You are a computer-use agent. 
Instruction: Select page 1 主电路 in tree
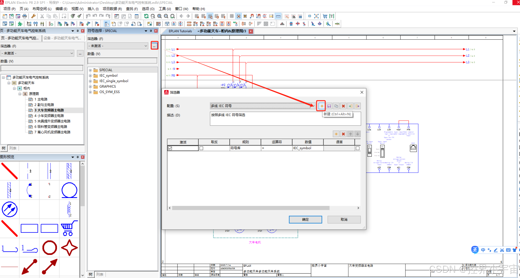(x=41, y=99)
